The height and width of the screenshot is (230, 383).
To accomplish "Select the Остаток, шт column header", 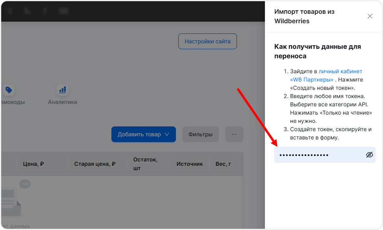I will [x=145, y=164].
